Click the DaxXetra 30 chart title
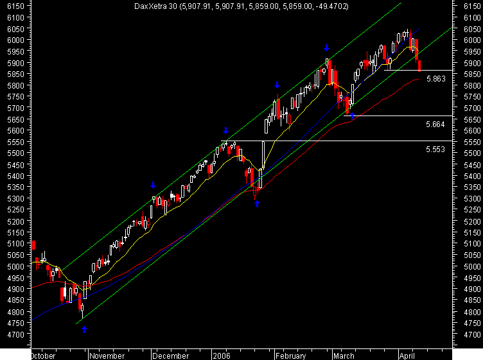Screen dimensions: 483x360 pos(241,6)
